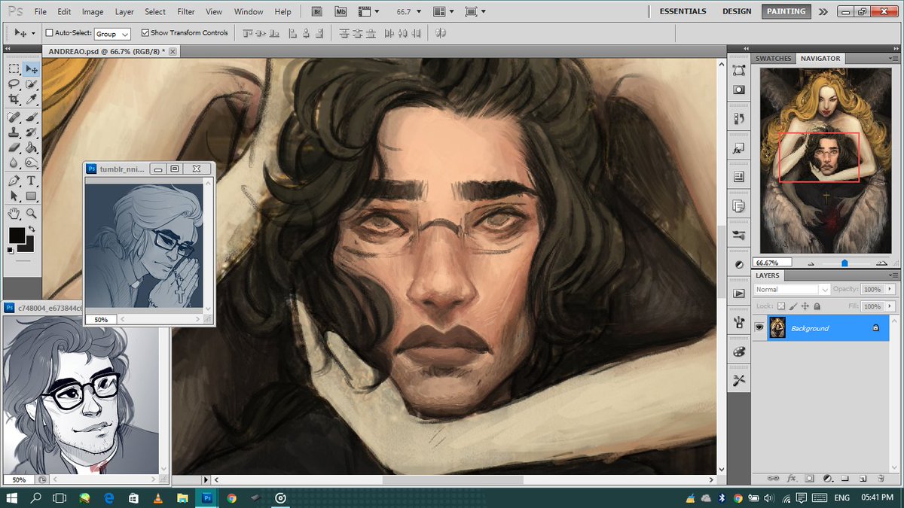Switch to the Design workspace
Viewport: 904px width, 508px height.
(x=737, y=11)
